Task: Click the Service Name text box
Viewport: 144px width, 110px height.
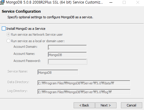Action: pyautogui.click(x=58, y=72)
